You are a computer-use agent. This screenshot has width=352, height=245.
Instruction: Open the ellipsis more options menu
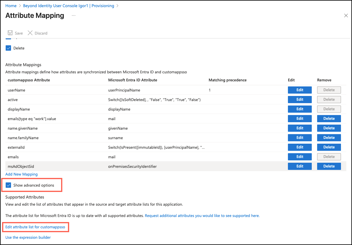(x=74, y=15)
